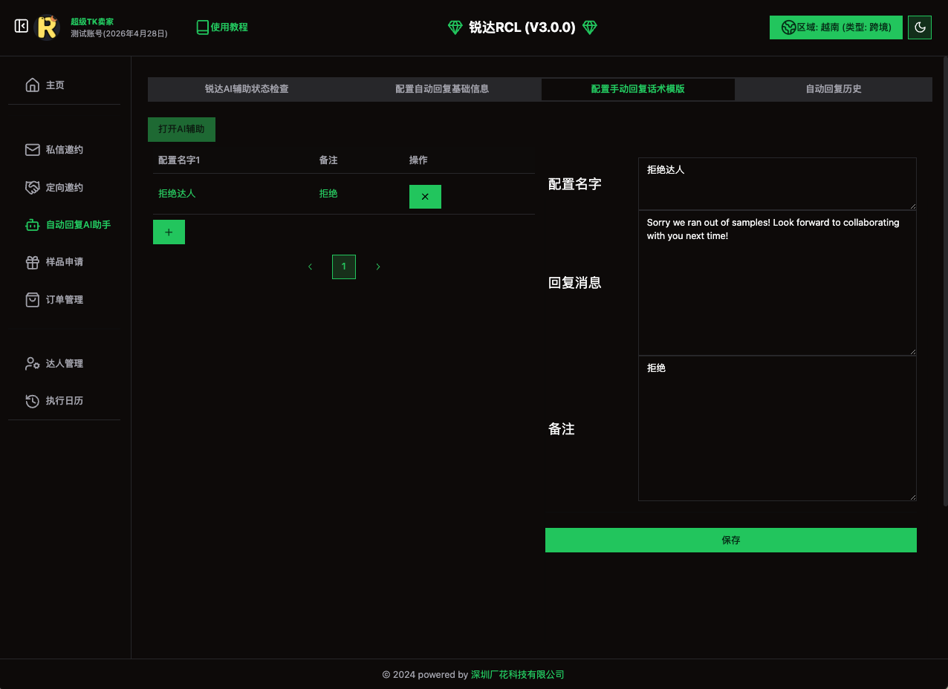948x689 pixels.
Task: Open 定向邀约 handshake menu item
Action: (64, 188)
